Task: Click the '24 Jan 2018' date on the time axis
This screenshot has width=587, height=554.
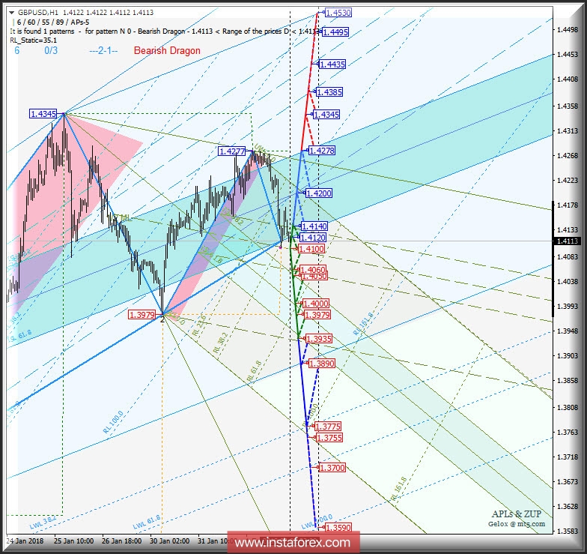Action: (x=25, y=541)
